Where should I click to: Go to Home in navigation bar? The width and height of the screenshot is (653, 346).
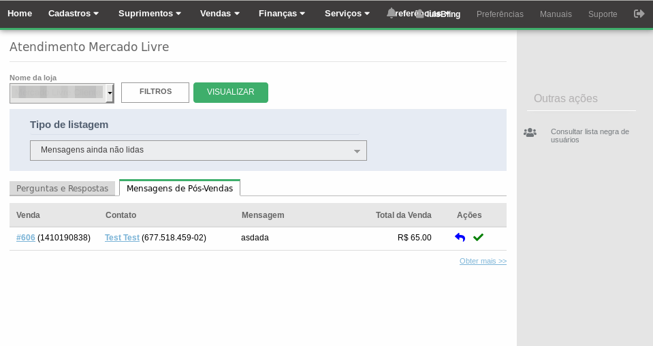pos(20,14)
